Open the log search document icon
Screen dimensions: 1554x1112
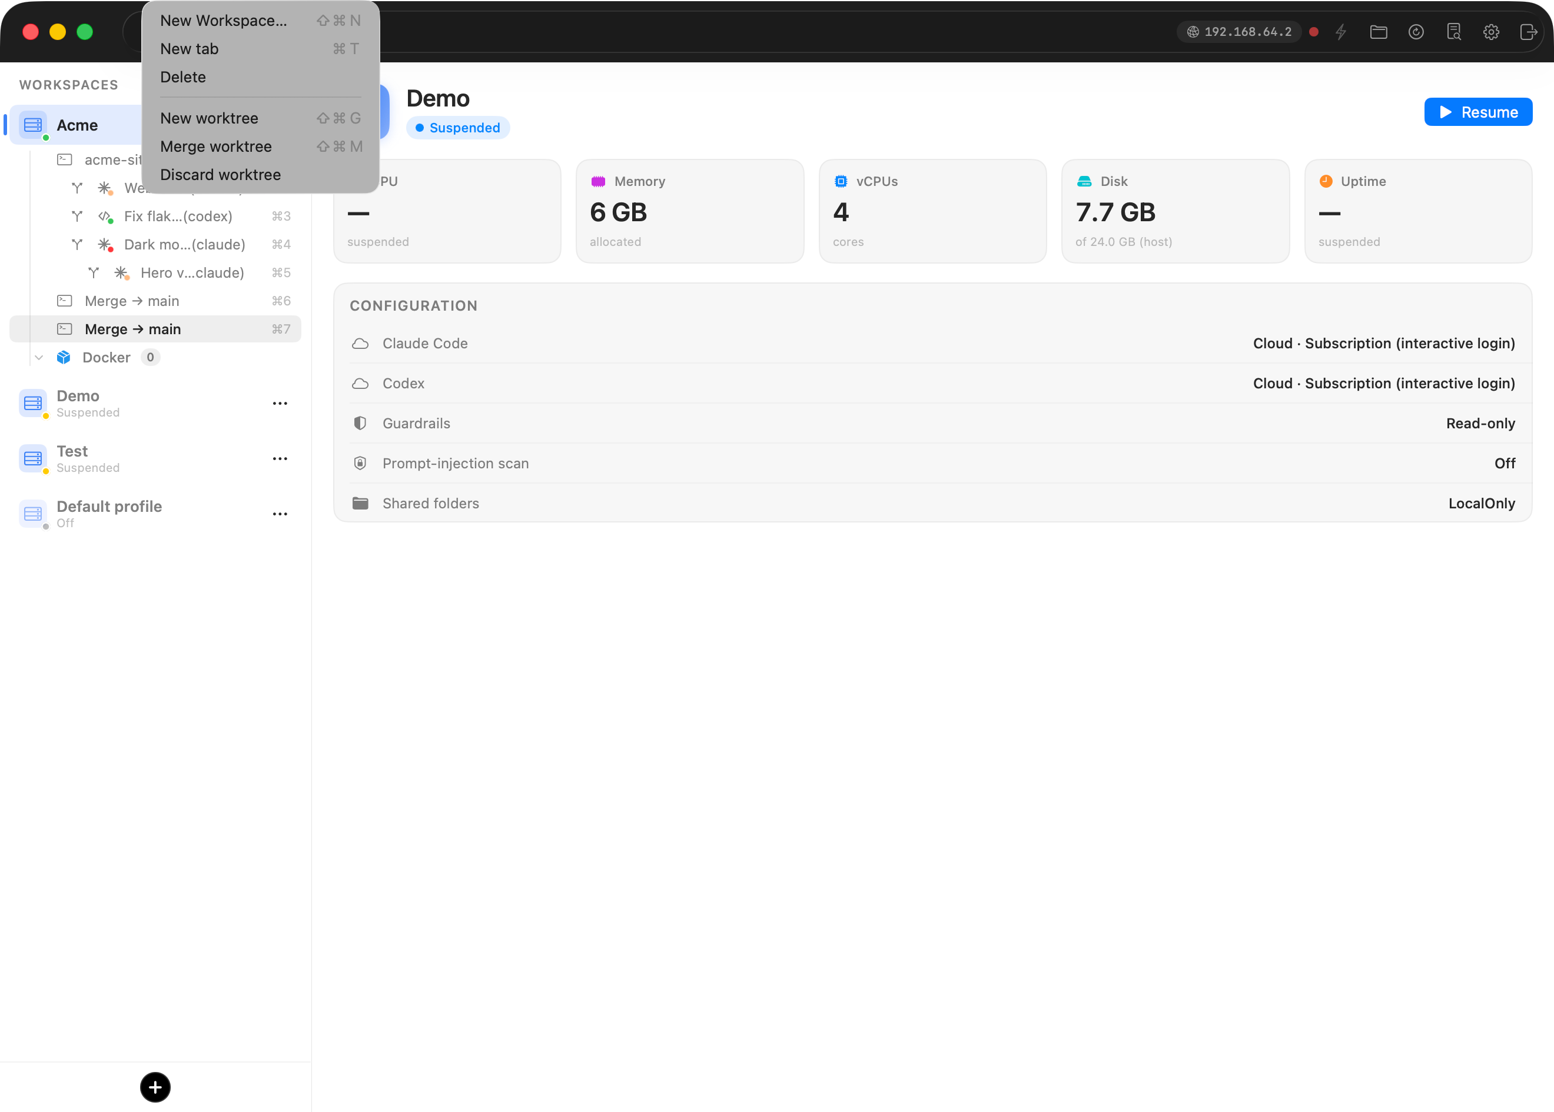point(1453,32)
